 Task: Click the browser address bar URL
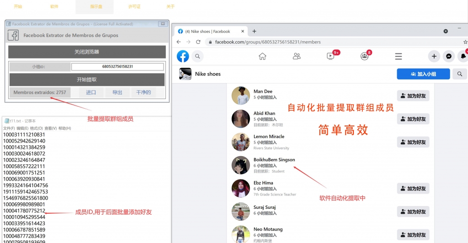coord(268,42)
